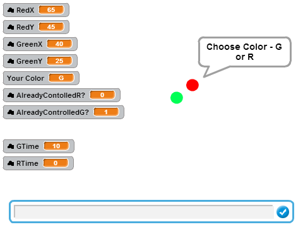The image size is (303, 227).
Task: Click the red circle sprite
Action: tap(193, 85)
